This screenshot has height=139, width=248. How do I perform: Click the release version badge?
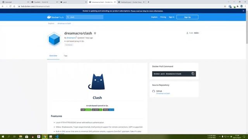coord(108,110)
